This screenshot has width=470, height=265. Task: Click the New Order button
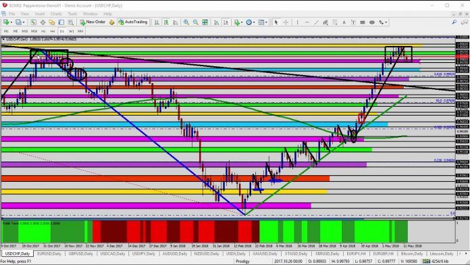[x=93, y=22]
